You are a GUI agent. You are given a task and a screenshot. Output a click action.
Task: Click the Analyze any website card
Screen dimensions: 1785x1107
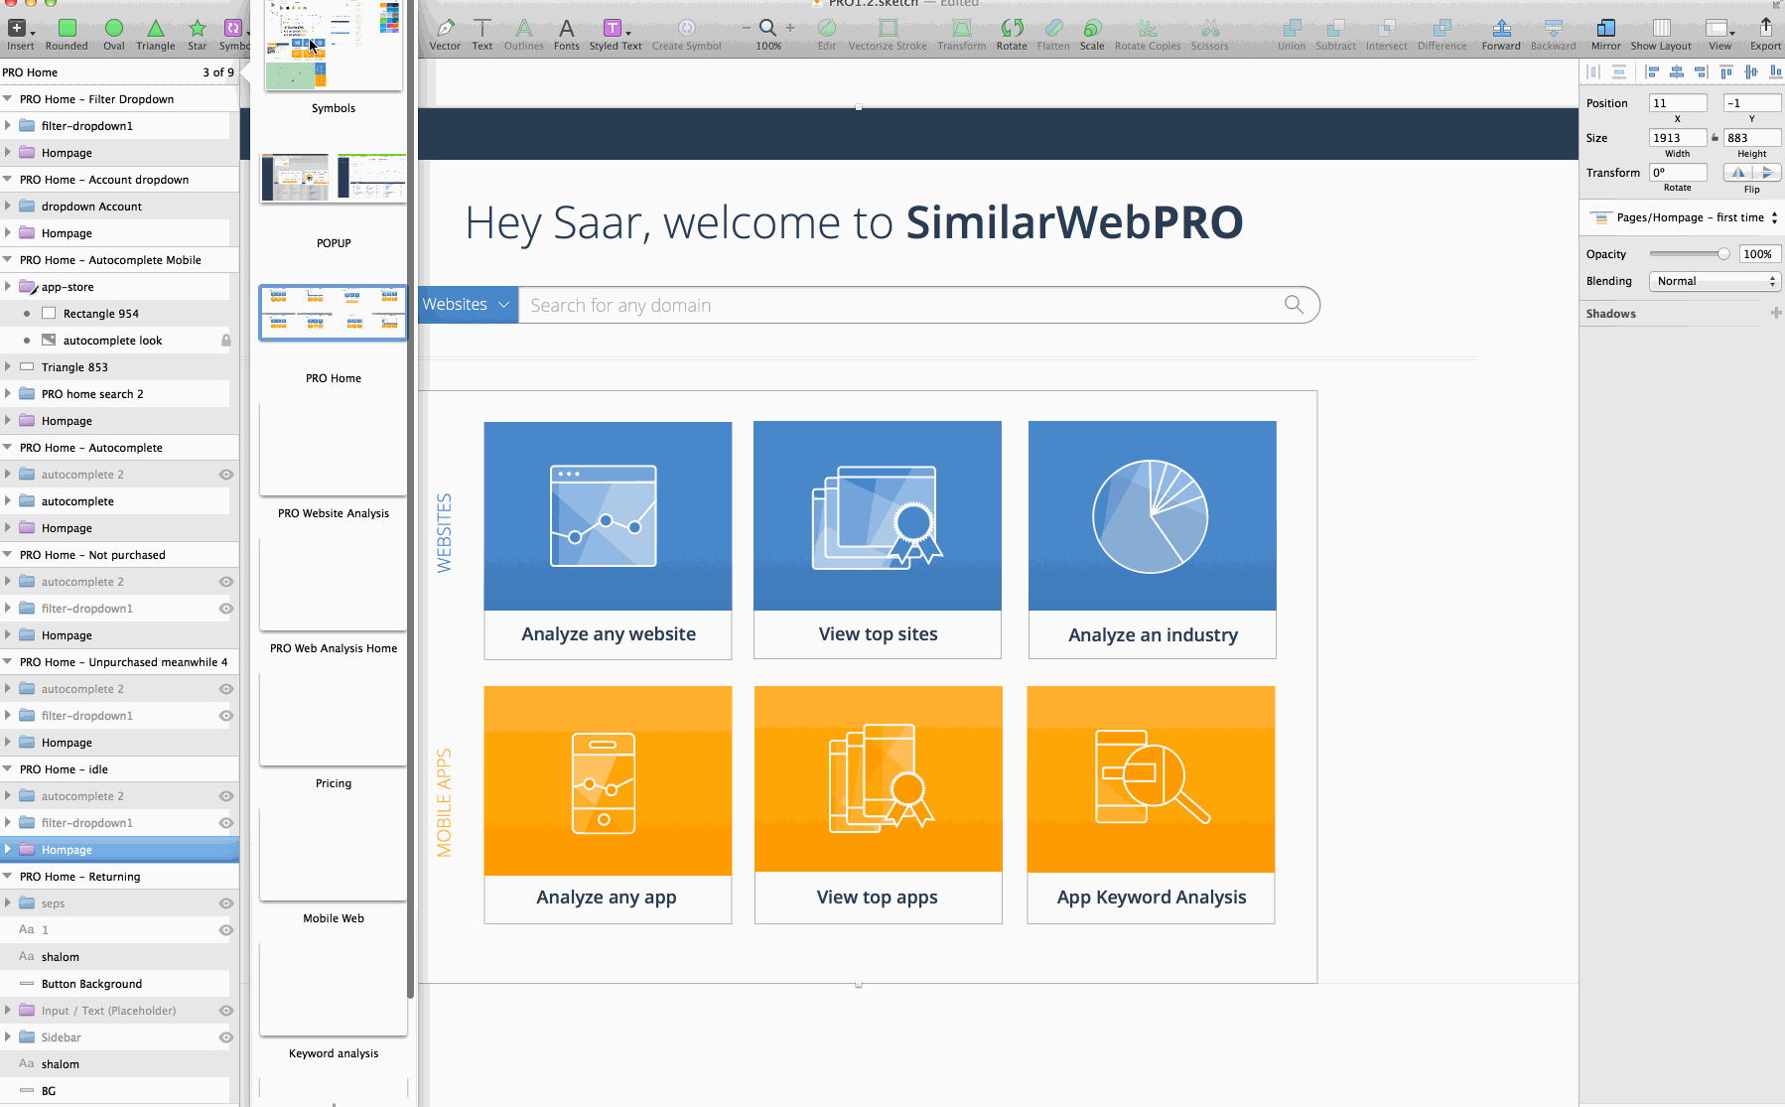coord(608,539)
